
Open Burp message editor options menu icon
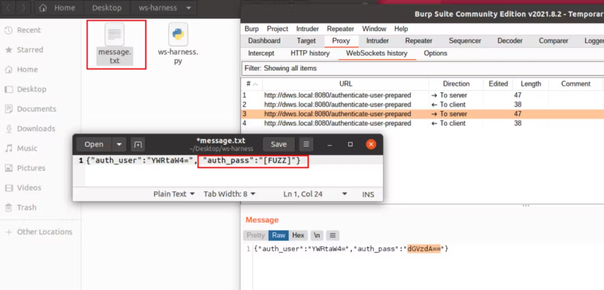point(333,235)
